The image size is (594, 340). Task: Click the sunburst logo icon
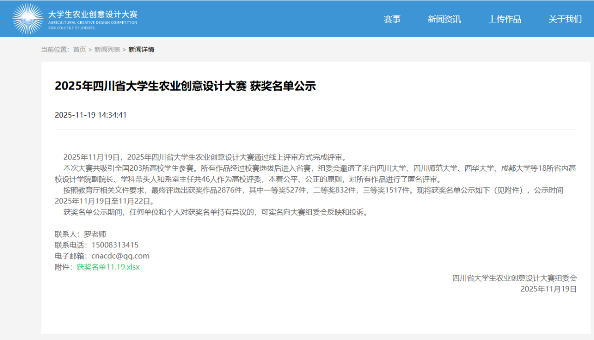click(29, 18)
